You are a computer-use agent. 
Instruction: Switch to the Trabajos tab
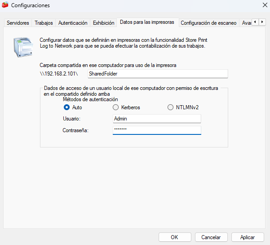[x=44, y=23]
